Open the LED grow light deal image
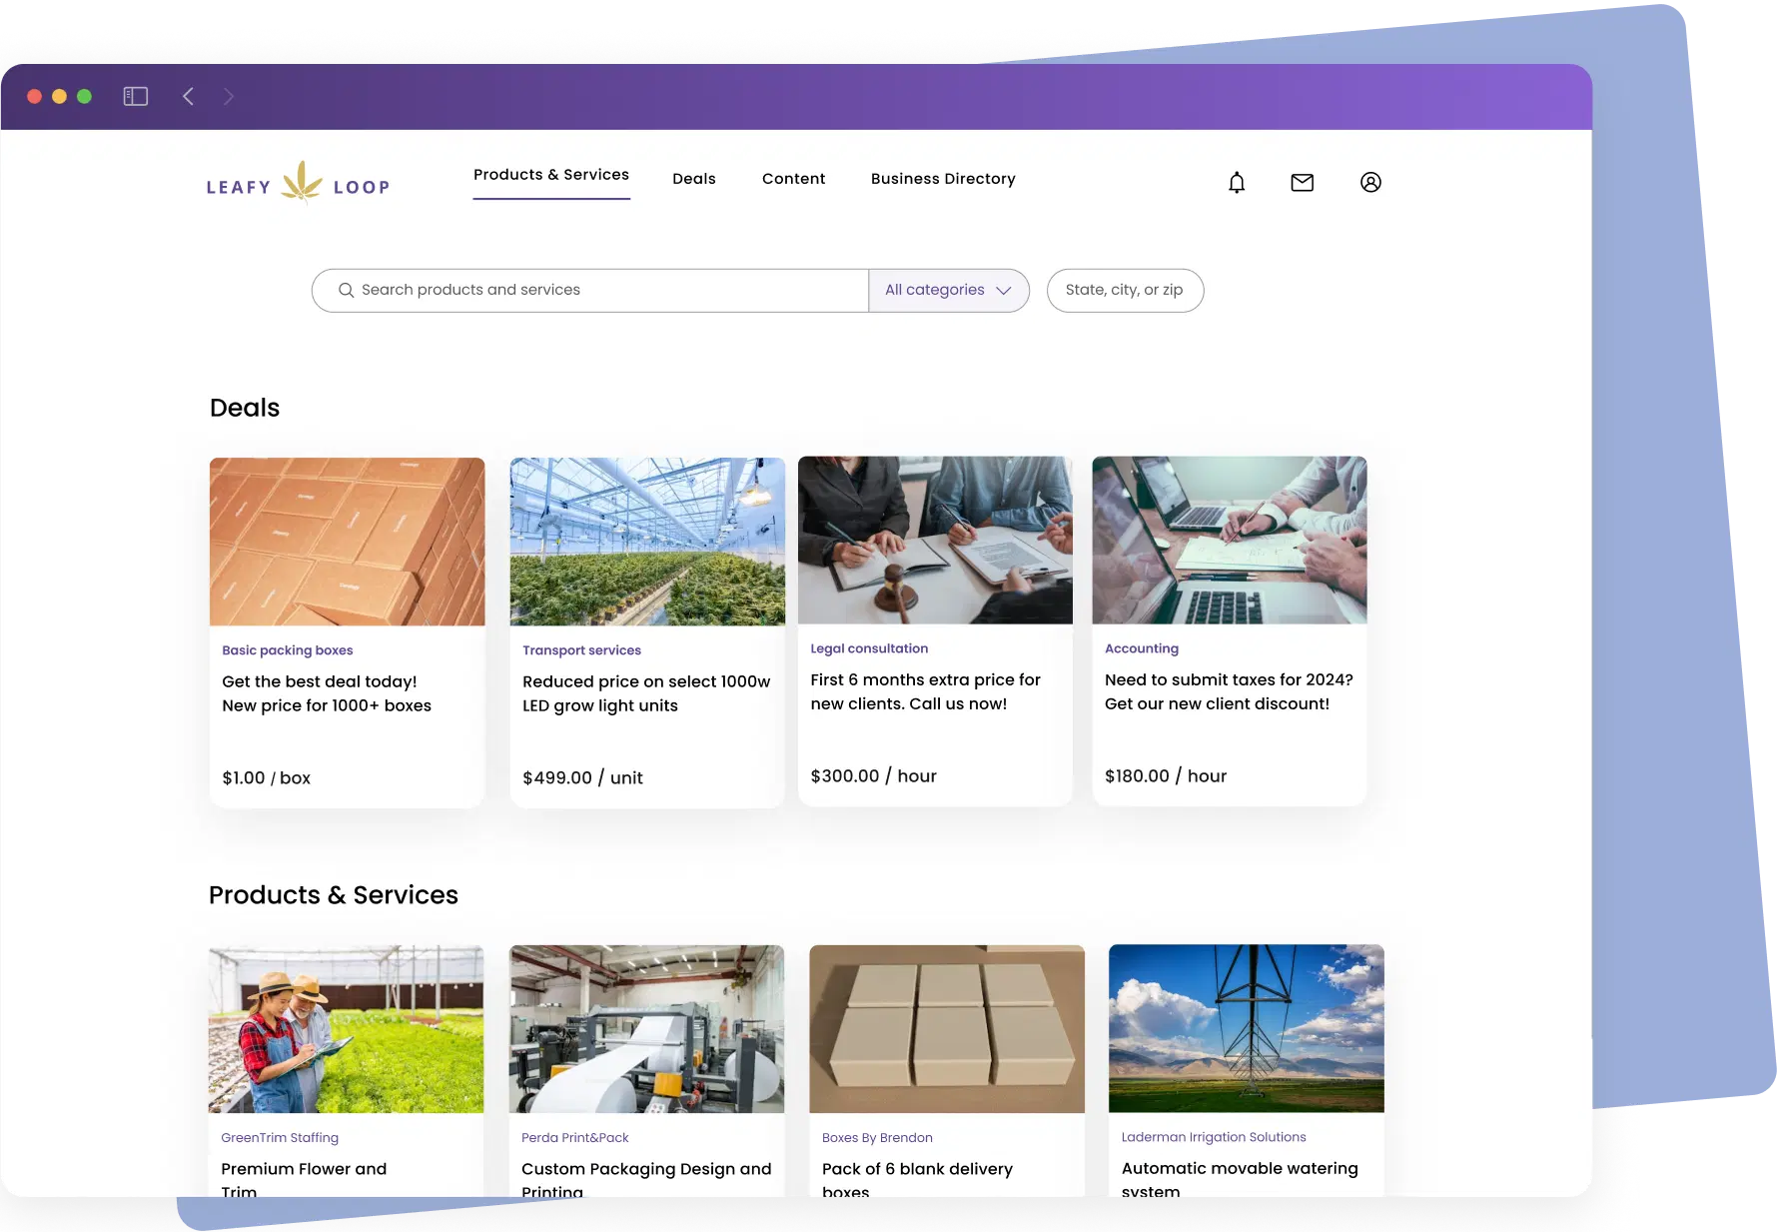 click(x=647, y=541)
